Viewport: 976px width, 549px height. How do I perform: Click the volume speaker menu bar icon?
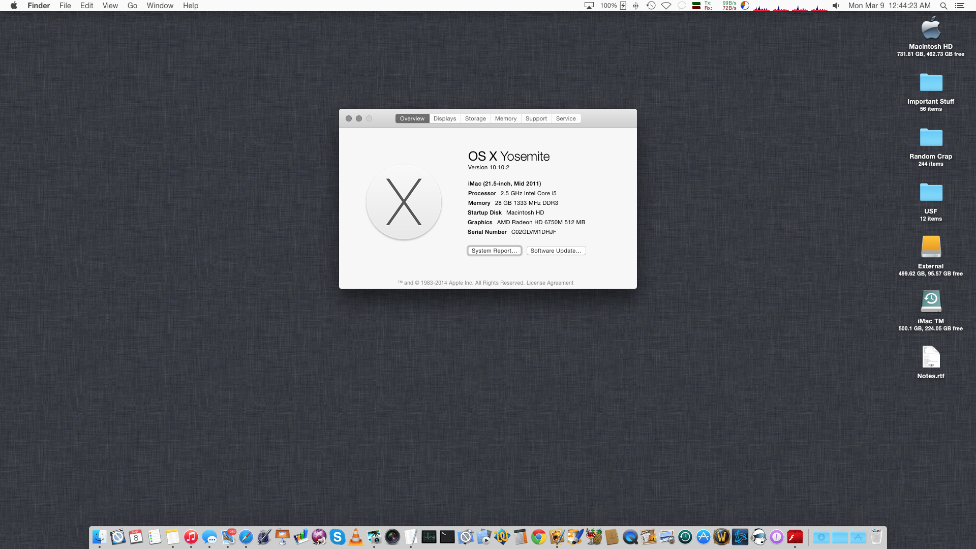click(x=836, y=6)
